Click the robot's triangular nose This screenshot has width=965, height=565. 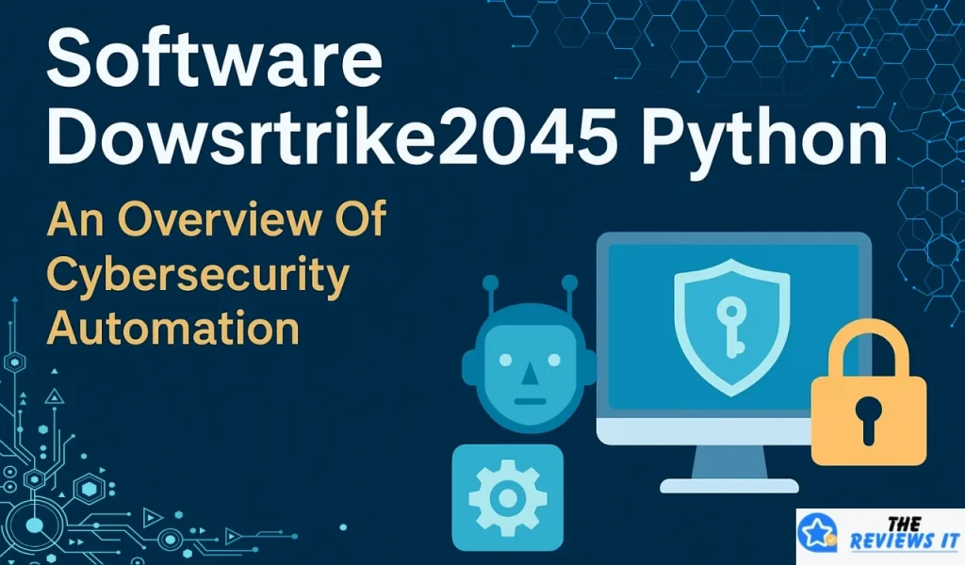click(x=529, y=375)
